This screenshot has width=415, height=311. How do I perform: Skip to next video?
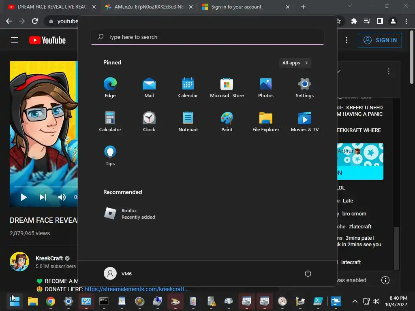pos(43,197)
